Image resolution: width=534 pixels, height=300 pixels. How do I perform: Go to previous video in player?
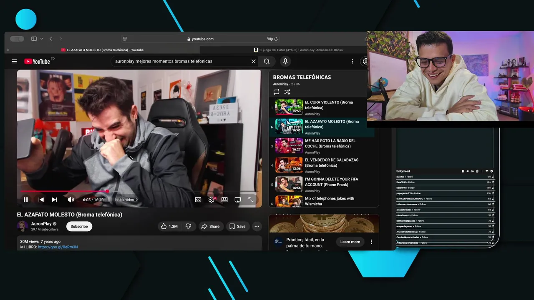[x=41, y=200]
